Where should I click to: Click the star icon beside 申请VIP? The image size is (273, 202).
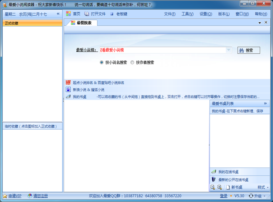(x=5, y=196)
